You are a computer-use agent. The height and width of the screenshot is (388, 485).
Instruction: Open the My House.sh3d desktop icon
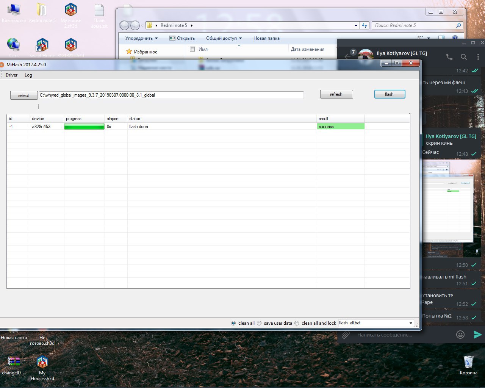[42, 368]
